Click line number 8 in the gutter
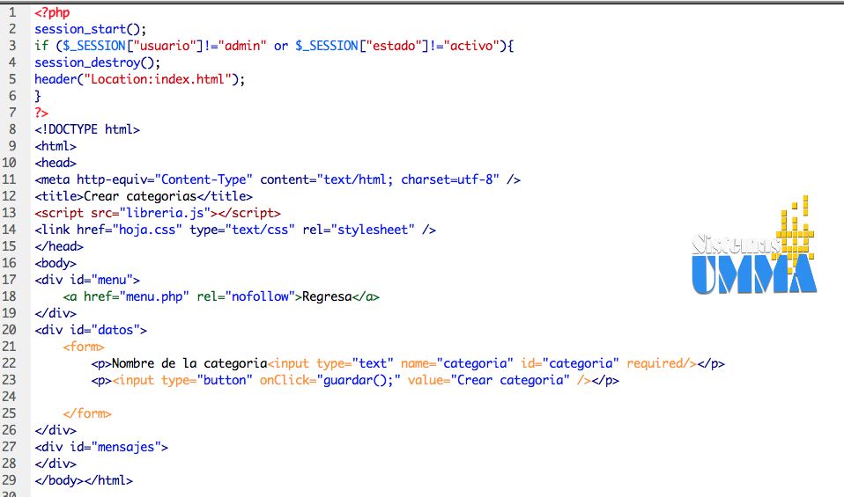844x497 pixels. tap(12, 129)
